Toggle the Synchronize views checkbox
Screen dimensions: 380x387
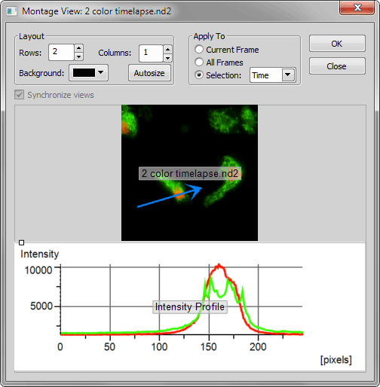(x=20, y=95)
